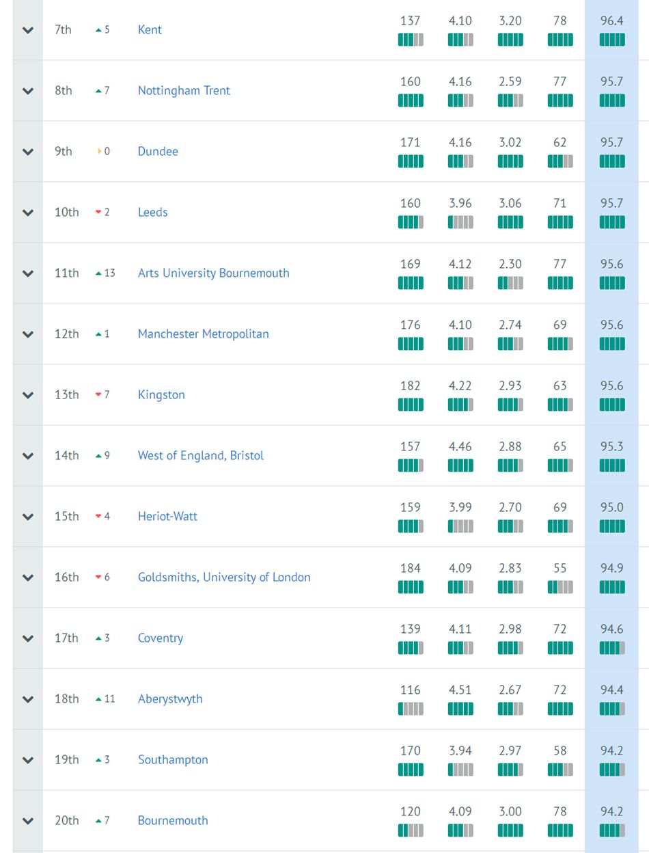Click the bar gauge under 62 in Dundee row
Image resolution: width=649 pixels, height=853 pixels.
coord(560,161)
